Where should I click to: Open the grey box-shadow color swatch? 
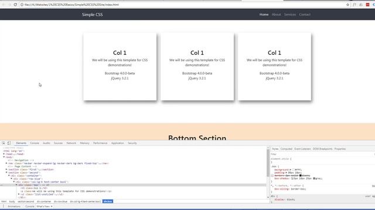[314, 178]
